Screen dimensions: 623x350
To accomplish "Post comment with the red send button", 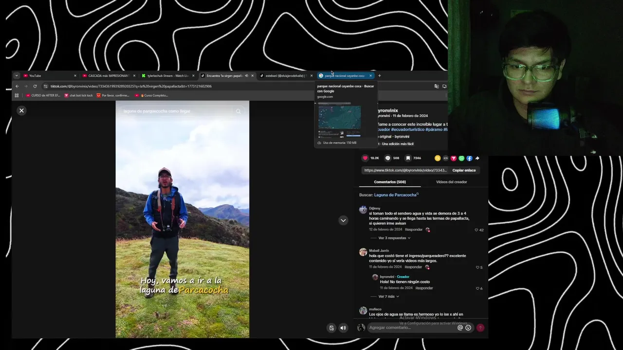I will (x=480, y=328).
